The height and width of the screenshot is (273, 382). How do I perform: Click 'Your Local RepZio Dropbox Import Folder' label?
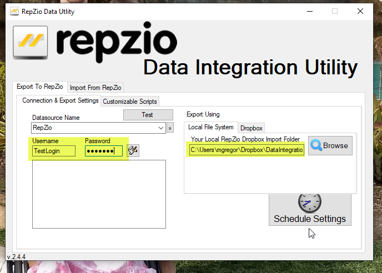point(245,139)
